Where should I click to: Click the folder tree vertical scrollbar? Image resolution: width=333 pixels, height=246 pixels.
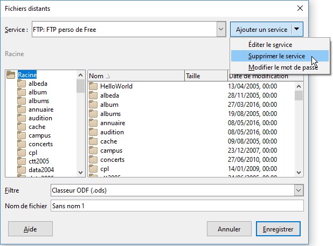point(81,123)
